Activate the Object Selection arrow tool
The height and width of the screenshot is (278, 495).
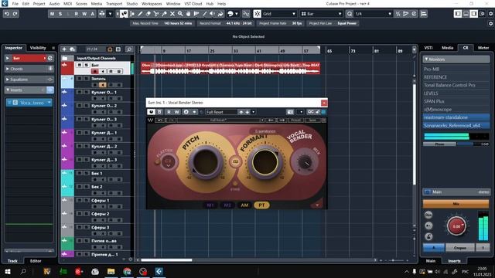(x=124, y=14)
